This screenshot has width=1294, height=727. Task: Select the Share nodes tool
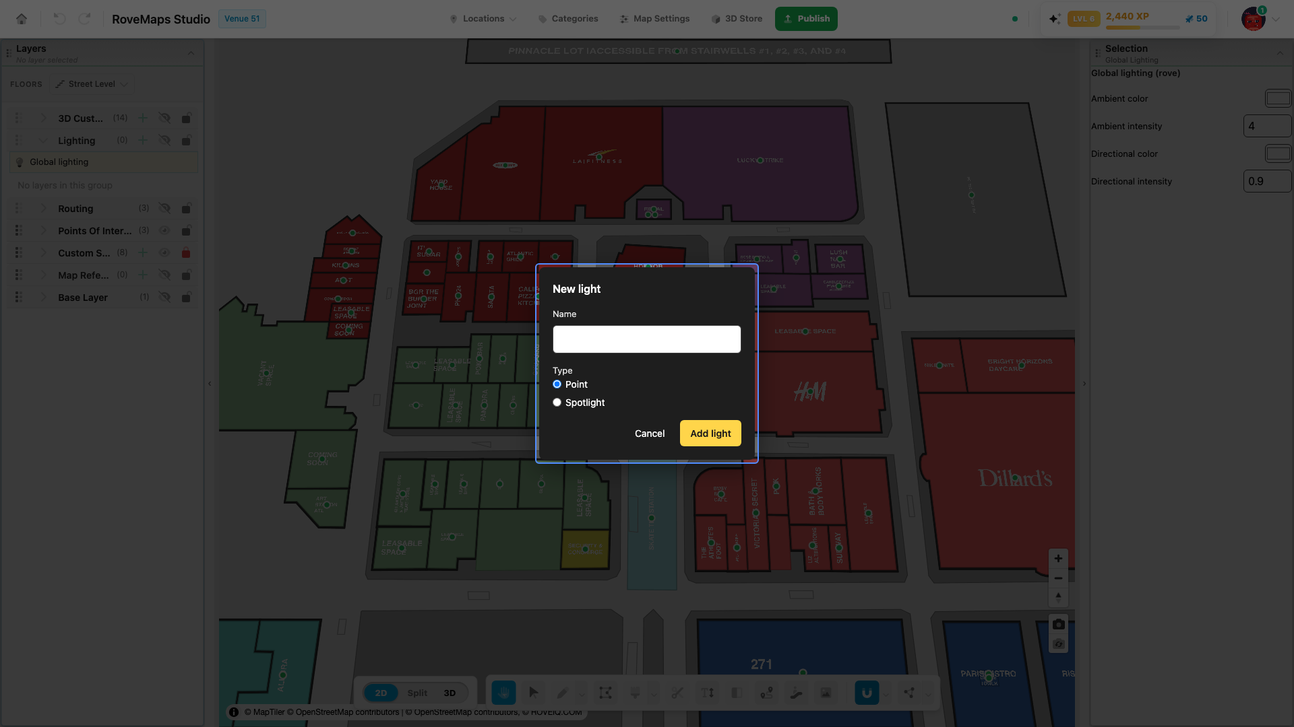pos(909,693)
